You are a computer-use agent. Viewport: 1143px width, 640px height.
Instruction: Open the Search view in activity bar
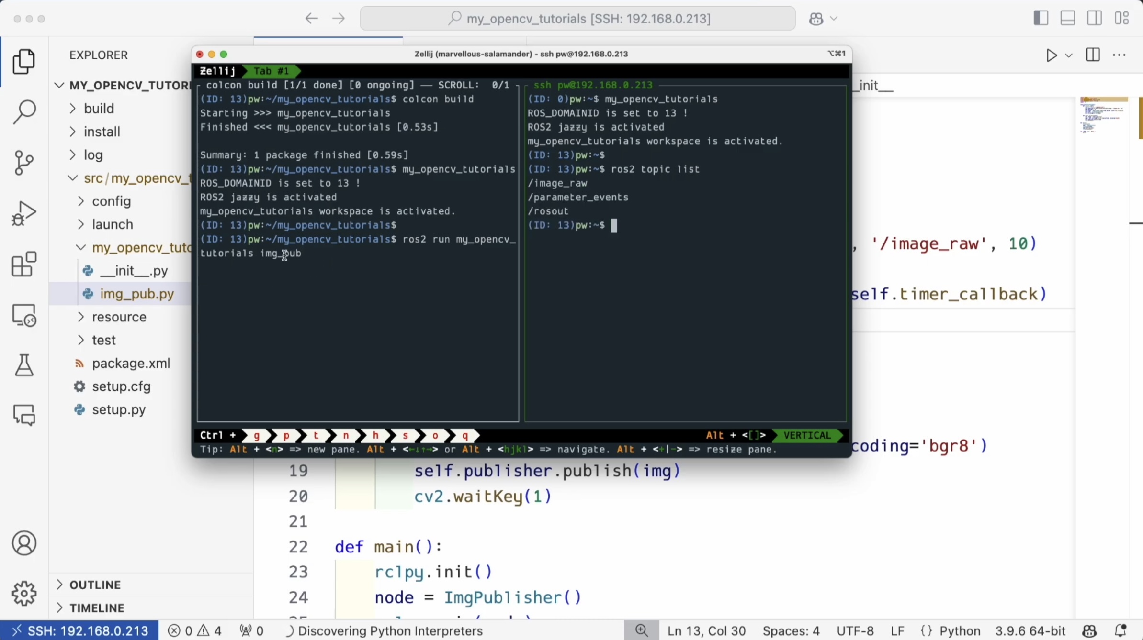click(24, 112)
